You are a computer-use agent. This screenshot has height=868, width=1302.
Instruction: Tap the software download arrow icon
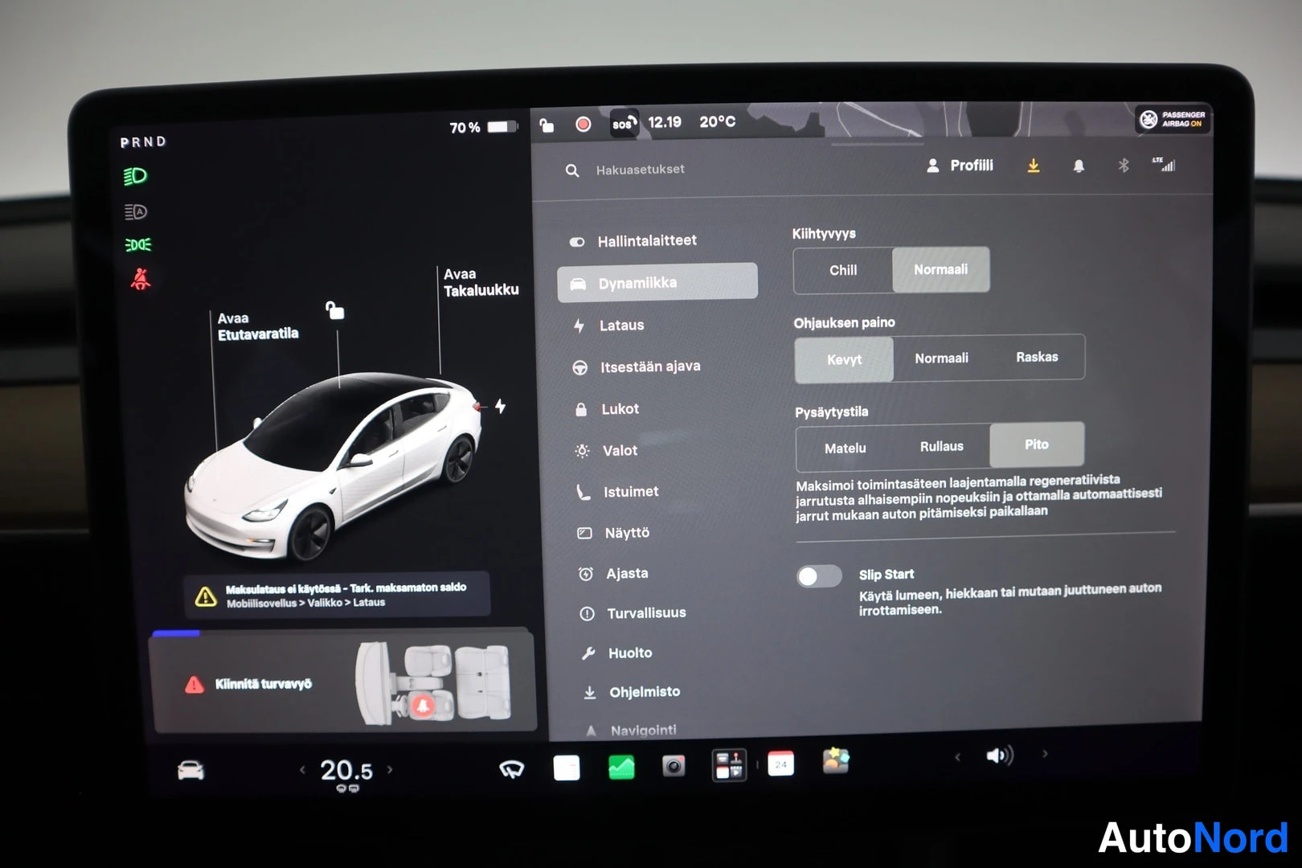coord(1034,166)
